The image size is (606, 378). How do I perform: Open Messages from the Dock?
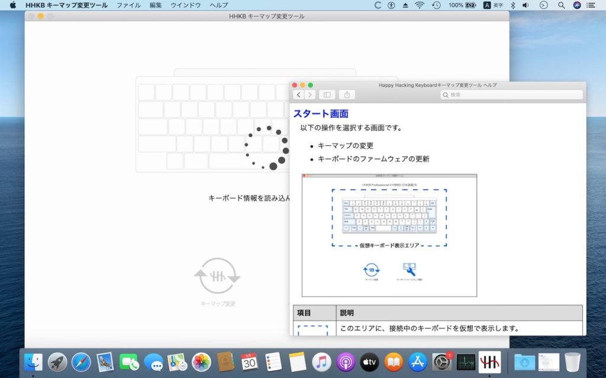[x=153, y=362]
